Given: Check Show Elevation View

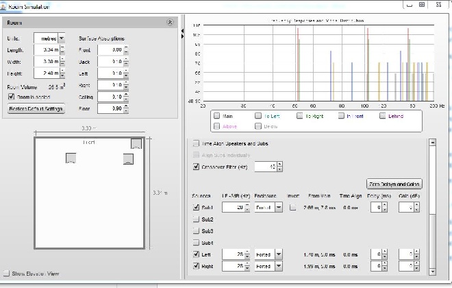Looking at the screenshot, I should pos(6,274).
